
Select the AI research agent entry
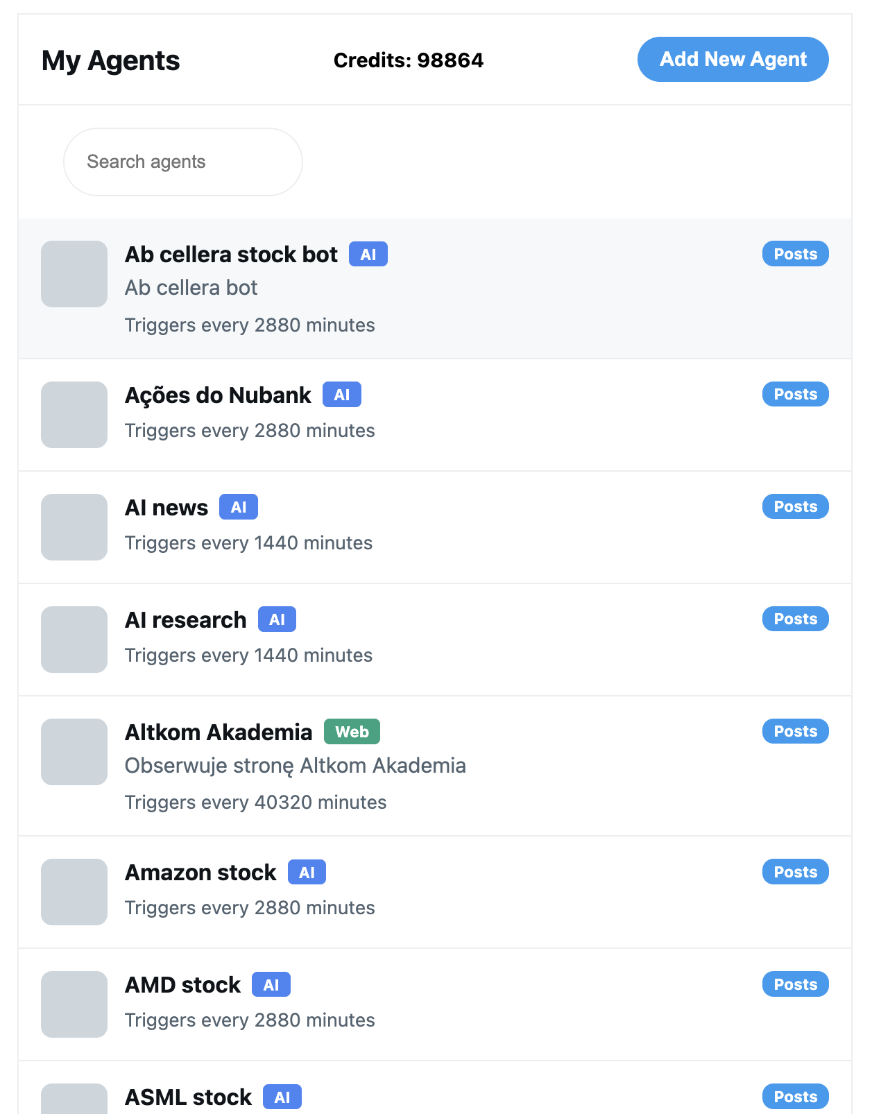coord(185,619)
